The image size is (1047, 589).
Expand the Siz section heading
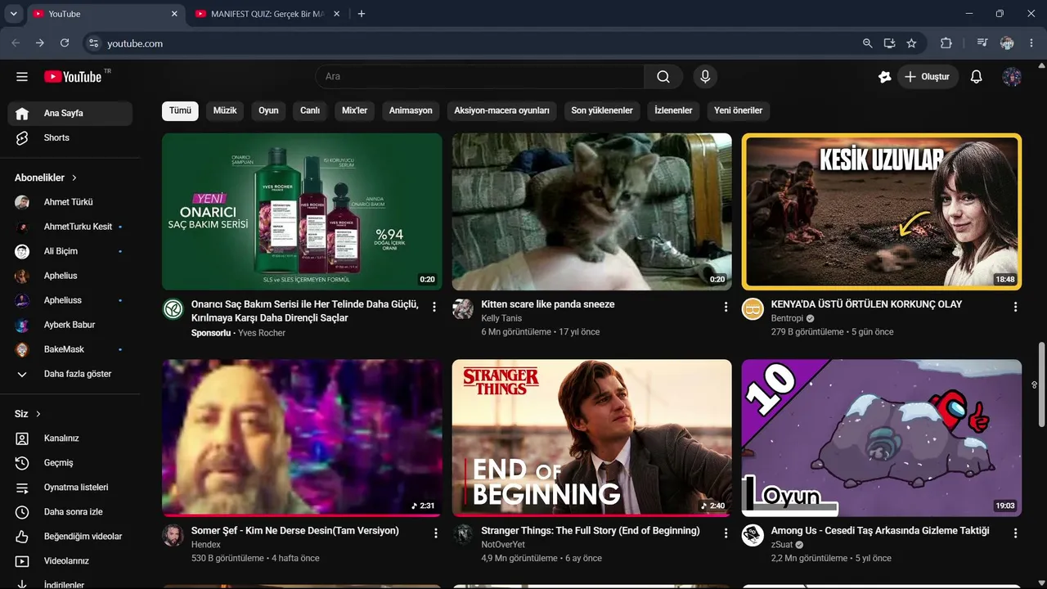tap(28, 414)
